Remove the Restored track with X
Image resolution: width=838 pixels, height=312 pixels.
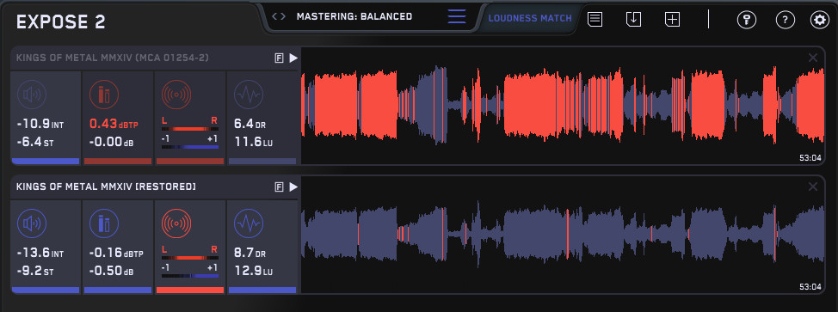tap(813, 187)
